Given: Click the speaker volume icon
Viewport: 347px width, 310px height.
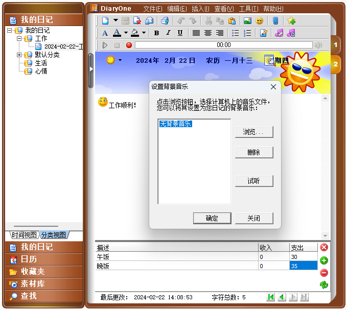Looking at the screenshot, I should pyautogui.click(x=318, y=45).
